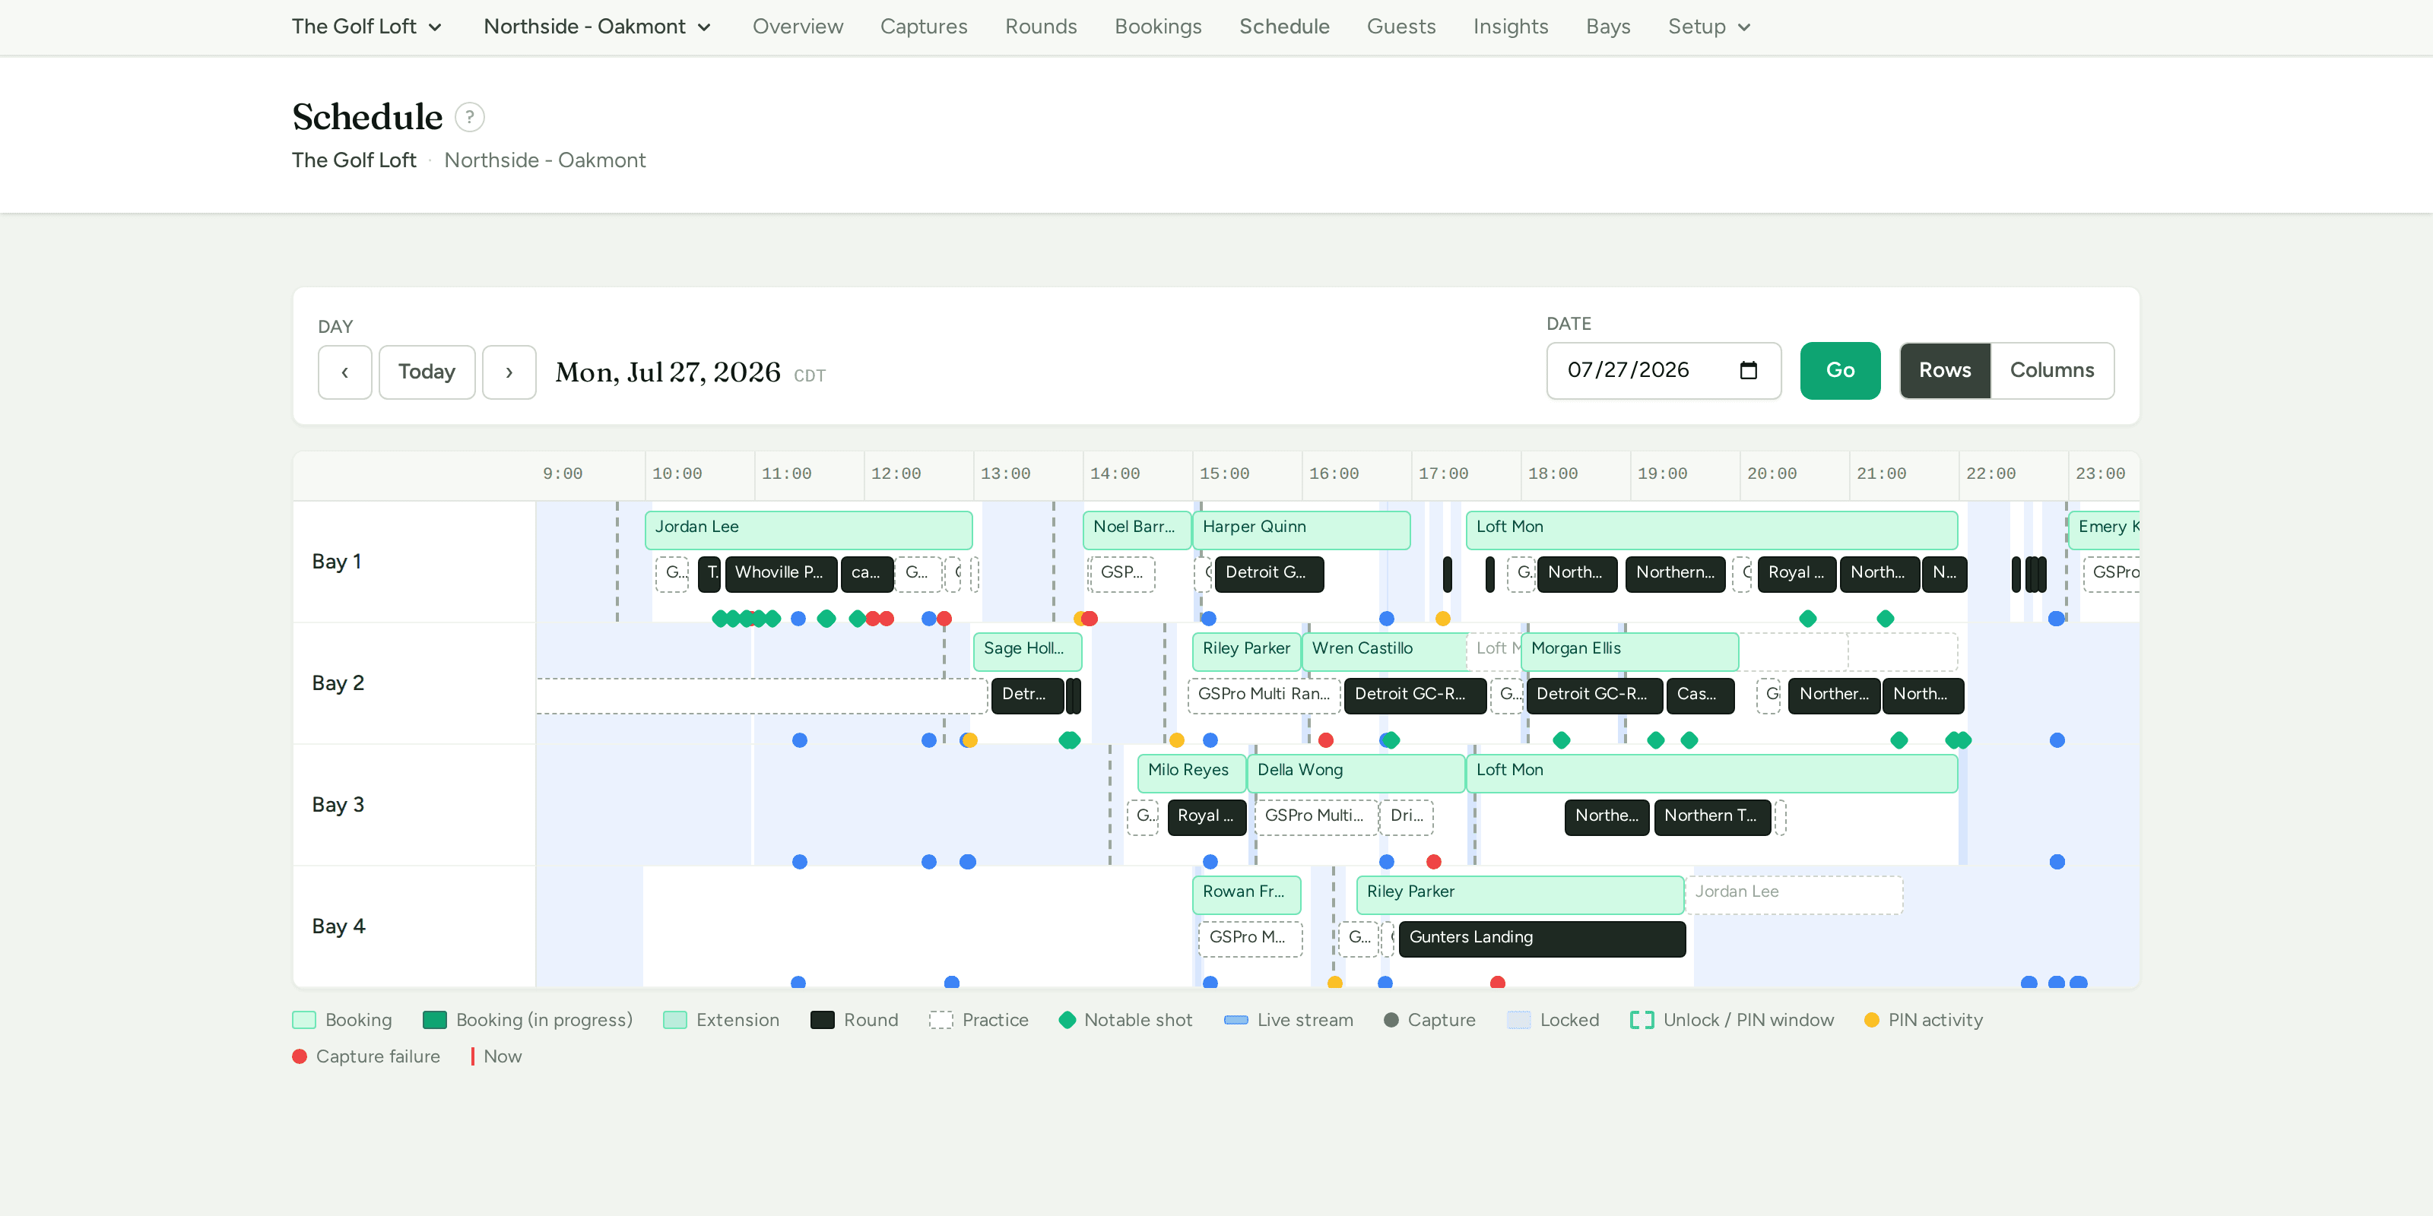Open Wren Castillo booking in Bay 2

tap(1385, 651)
